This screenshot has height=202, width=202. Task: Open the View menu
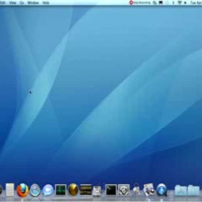click(x=13, y=3)
